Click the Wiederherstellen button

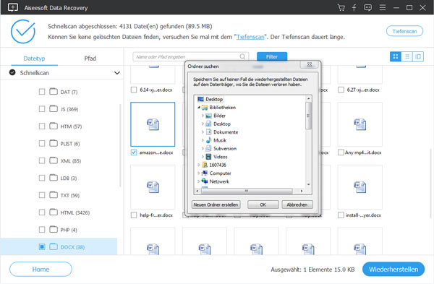tap(393, 269)
